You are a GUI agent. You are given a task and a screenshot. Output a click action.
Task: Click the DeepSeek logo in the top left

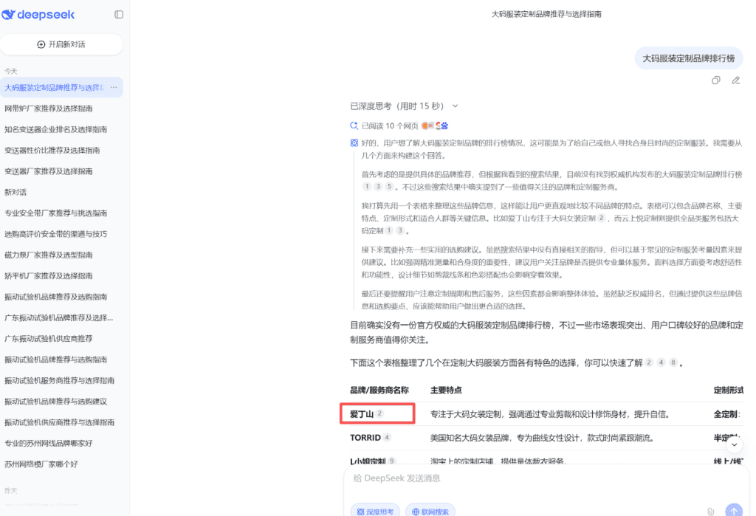[38, 14]
